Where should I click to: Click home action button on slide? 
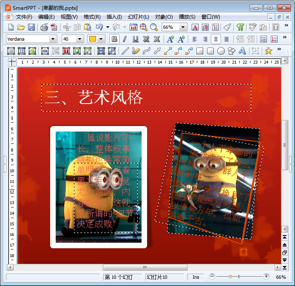pyautogui.click(x=244, y=252)
